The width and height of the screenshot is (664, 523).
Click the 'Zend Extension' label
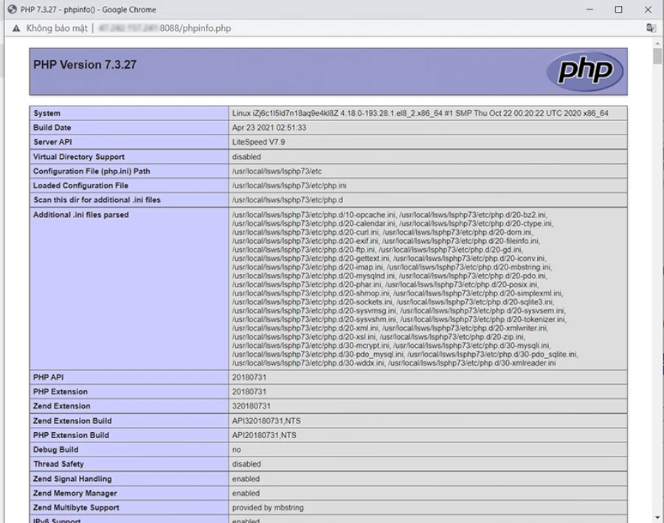[x=62, y=406]
